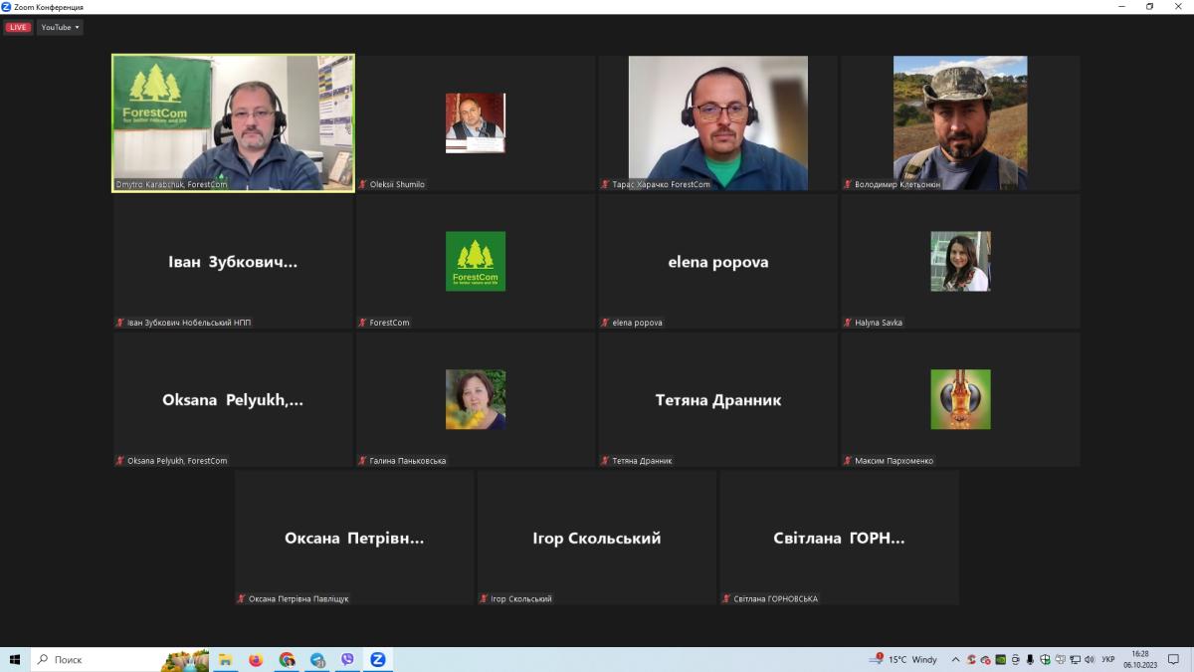Click the red LIVE indicator badge
This screenshot has height=672, width=1194.
(18, 27)
